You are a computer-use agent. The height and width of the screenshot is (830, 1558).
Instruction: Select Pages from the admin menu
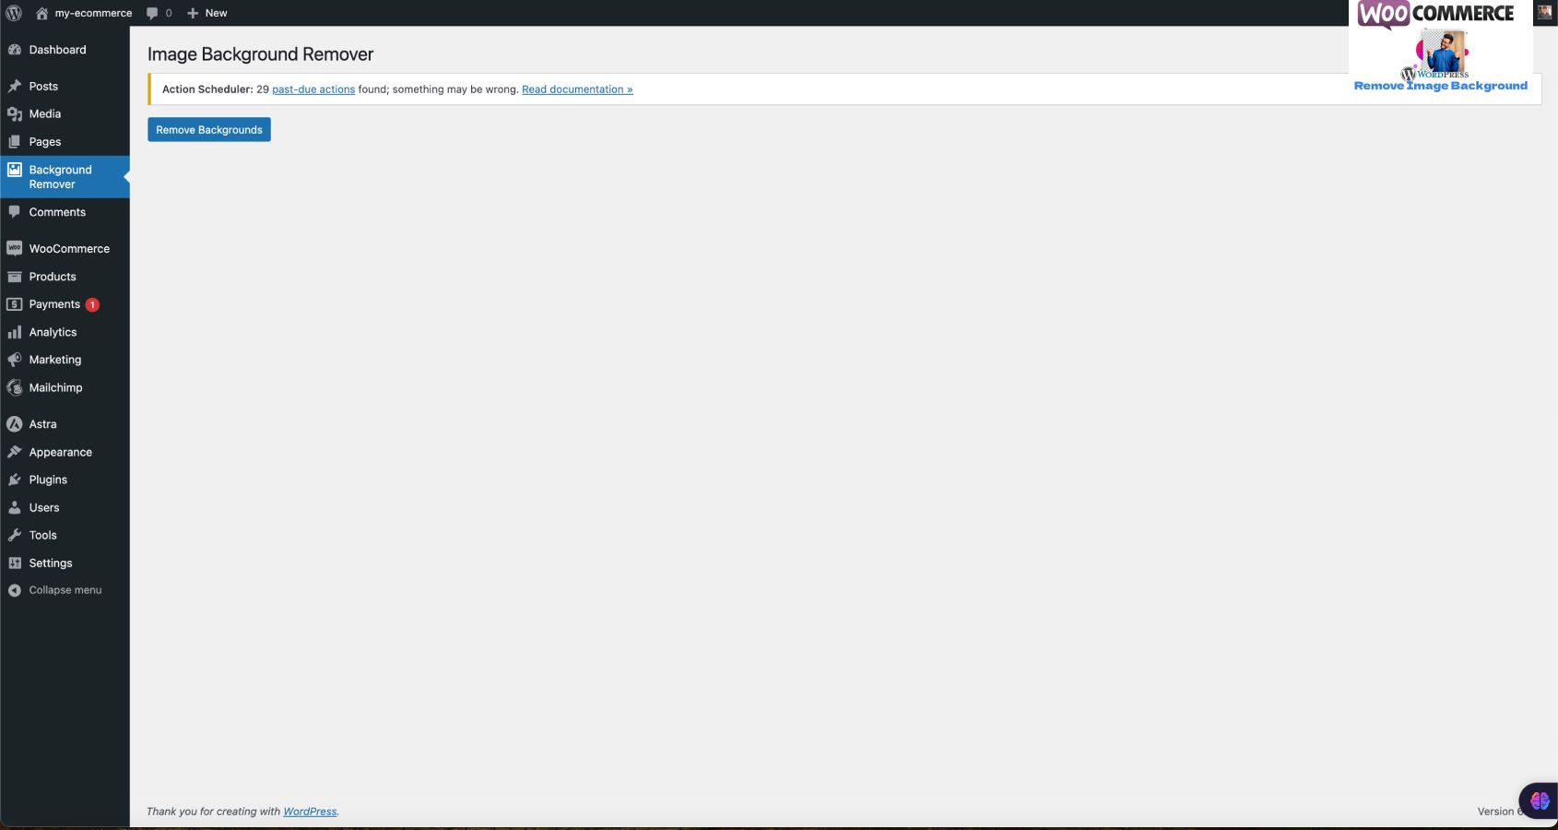[x=45, y=141]
